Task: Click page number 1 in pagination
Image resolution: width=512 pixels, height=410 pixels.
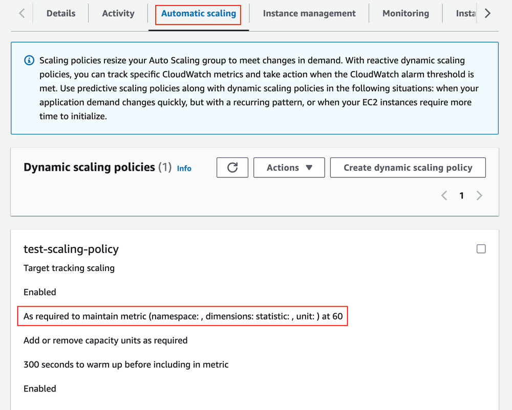Action: click(x=461, y=195)
